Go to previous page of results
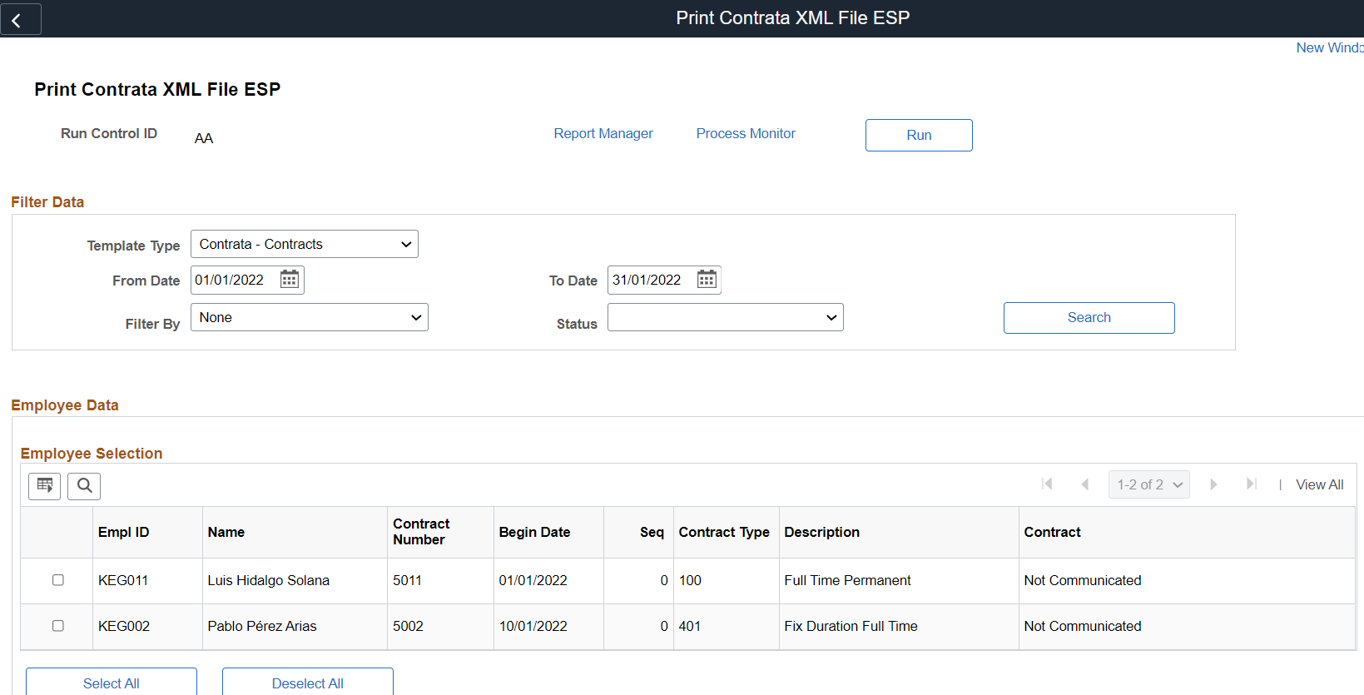The width and height of the screenshot is (1364, 695). [x=1085, y=484]
